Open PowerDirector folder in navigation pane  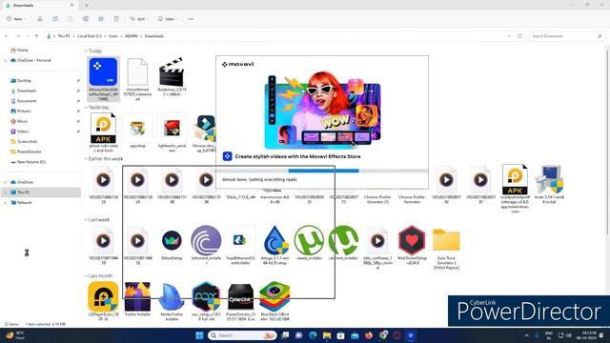coord(26,151)
